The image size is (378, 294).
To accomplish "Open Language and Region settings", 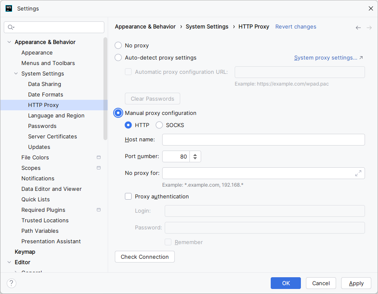I will 56,115.
